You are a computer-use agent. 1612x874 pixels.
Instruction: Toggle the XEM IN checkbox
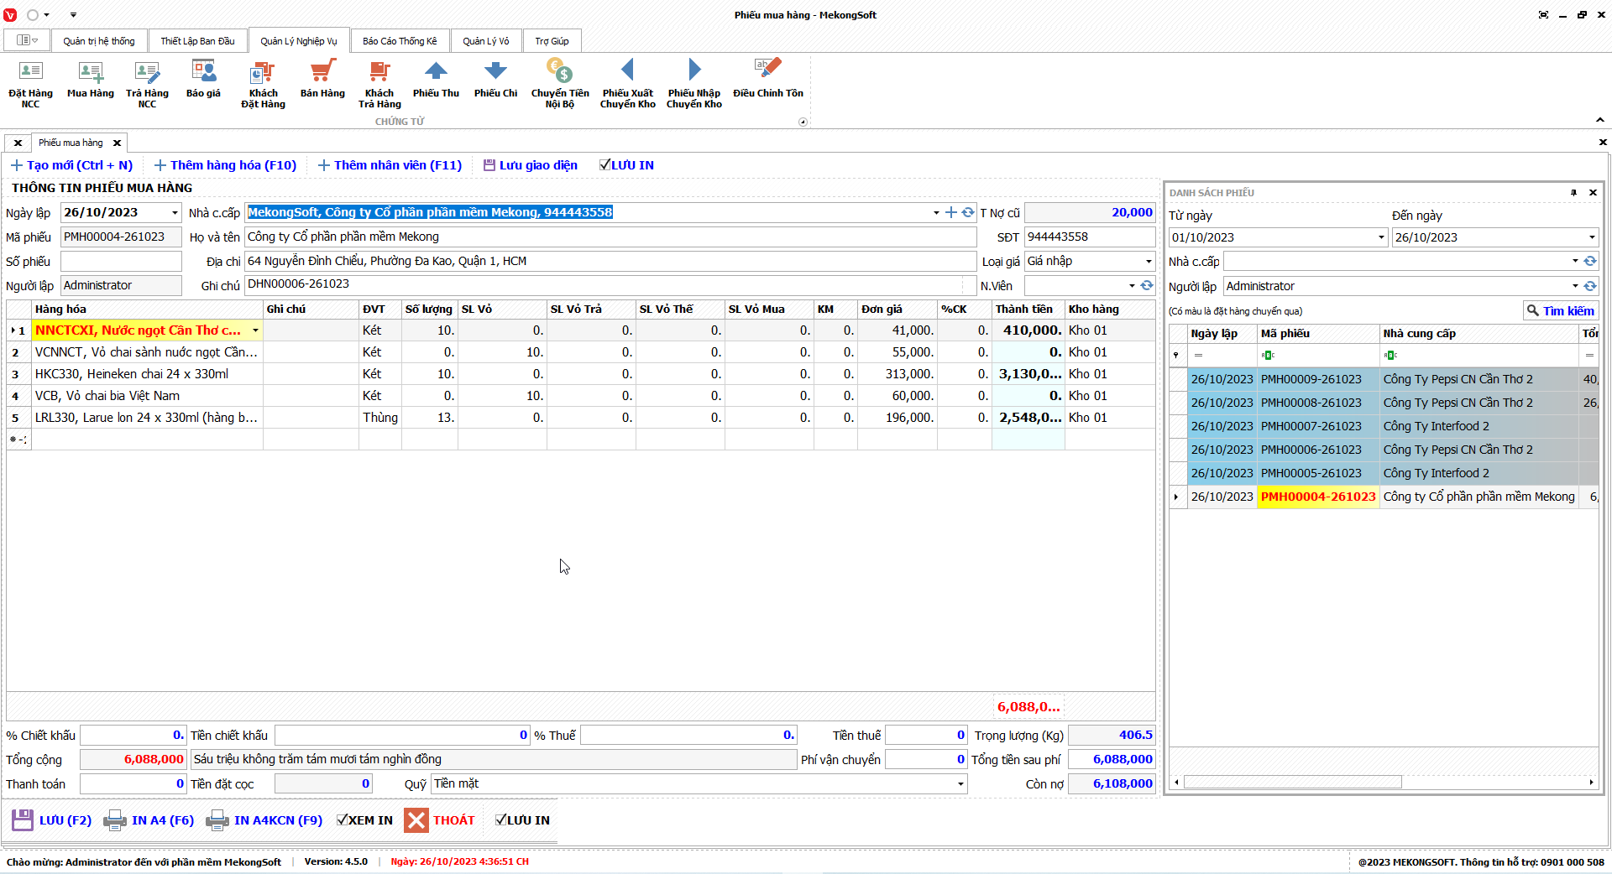pyautogui.click(x=343, y=820)
